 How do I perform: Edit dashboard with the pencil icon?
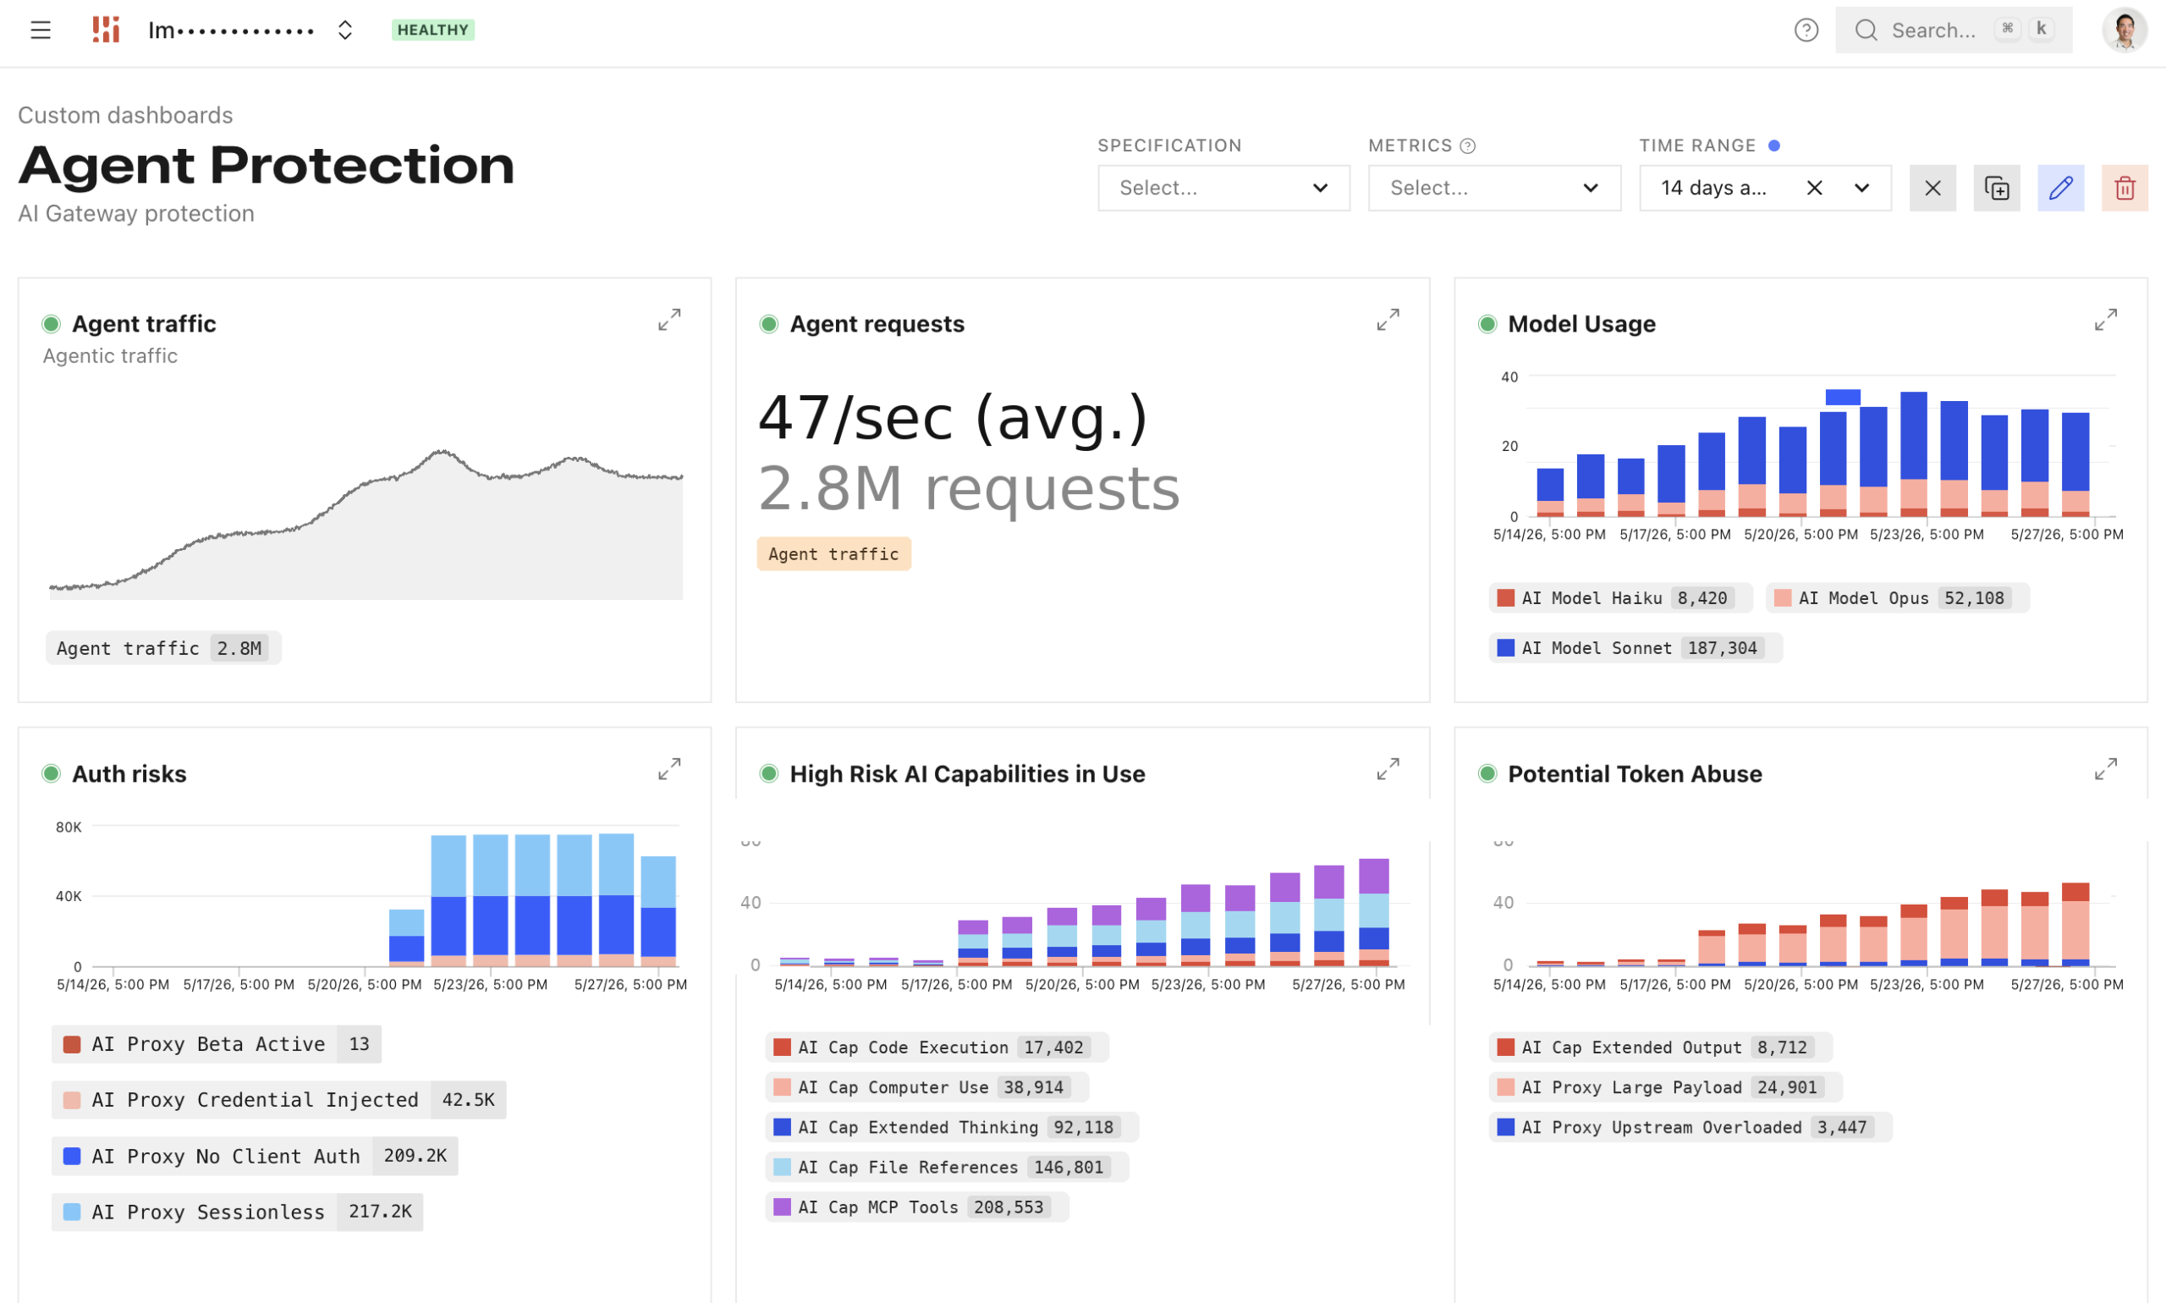point(2059,188)
